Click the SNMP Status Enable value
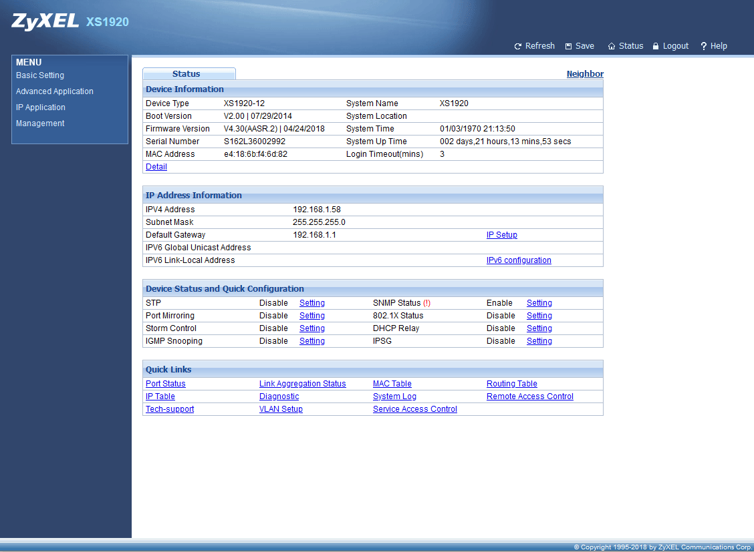Viewport: 754px width, 552px height. pos(499,303)
